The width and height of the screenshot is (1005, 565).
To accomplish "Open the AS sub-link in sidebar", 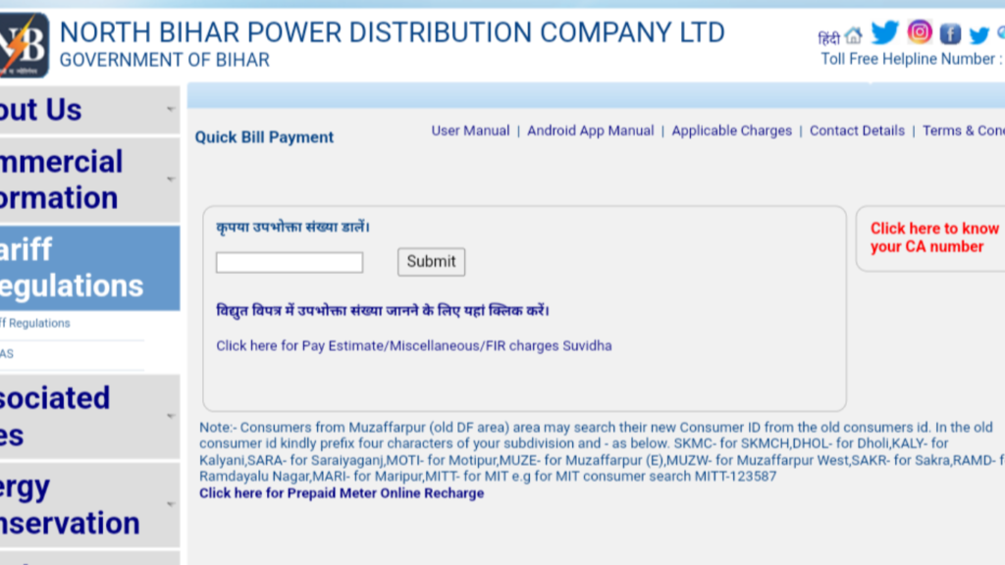I will point(7,353).
